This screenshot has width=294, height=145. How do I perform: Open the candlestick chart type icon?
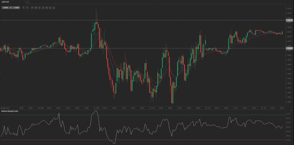coord(36,8)
